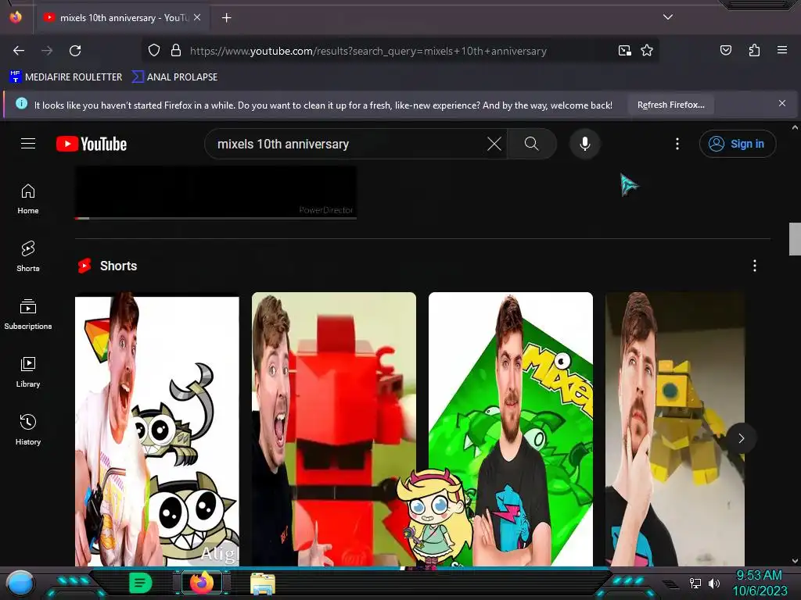Open the Start orb on the taskbar
Viewport: 801px width, 600px height.
click(x=20, y=583)
